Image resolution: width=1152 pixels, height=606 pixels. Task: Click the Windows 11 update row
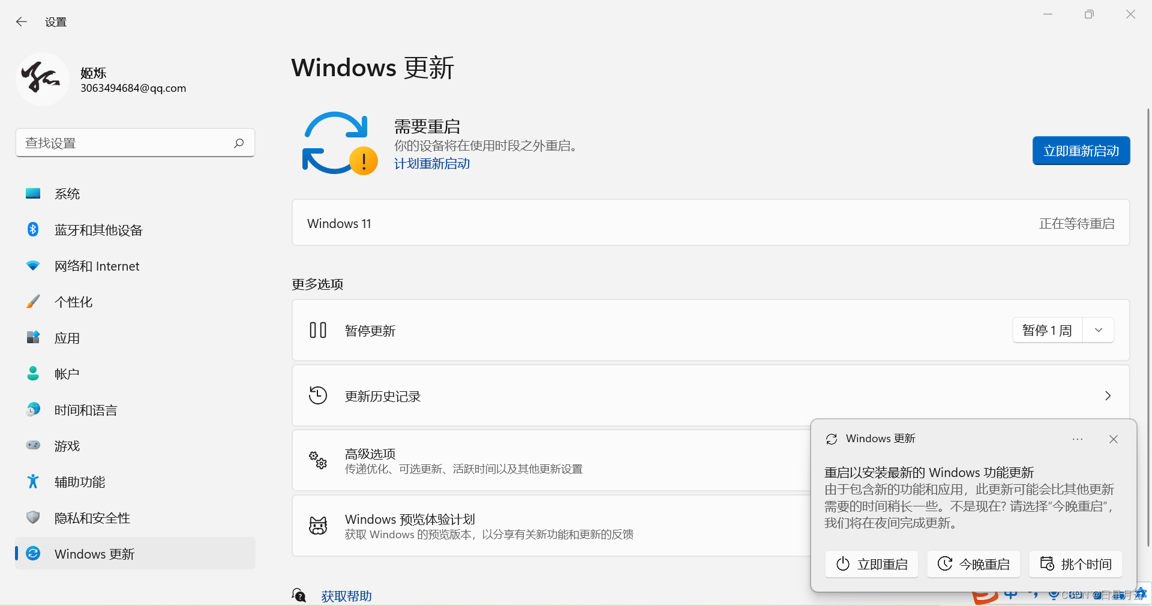(x=710, y=223)
